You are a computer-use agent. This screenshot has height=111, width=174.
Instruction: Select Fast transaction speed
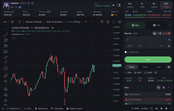pyautogui.click(x=145, y=67)
